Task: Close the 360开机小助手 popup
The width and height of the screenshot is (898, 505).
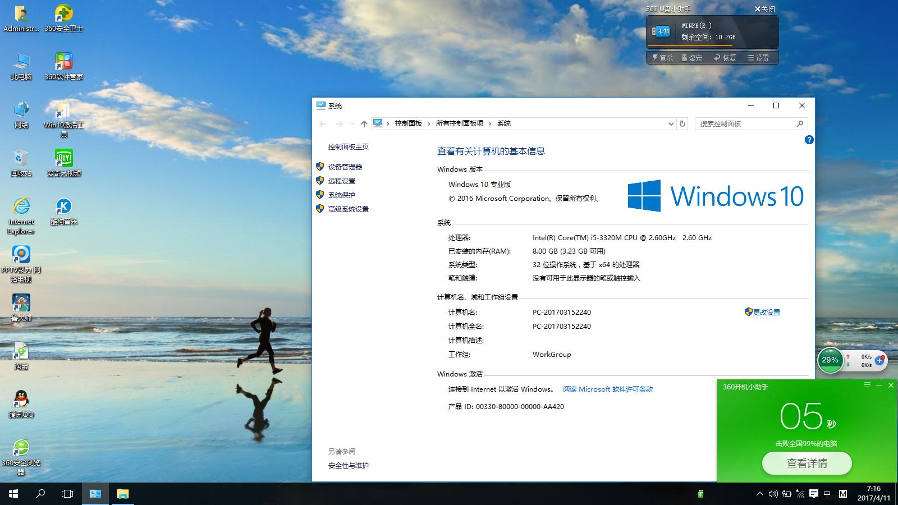Action: point(891,385)
